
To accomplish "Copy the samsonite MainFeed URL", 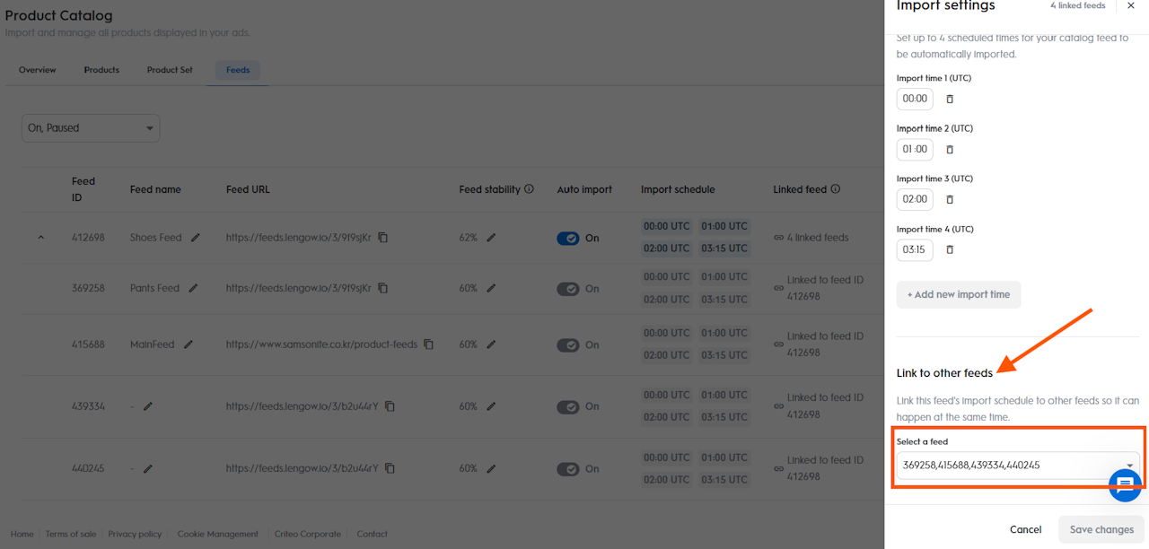I will pyautogui.click(x=429, y=344).
